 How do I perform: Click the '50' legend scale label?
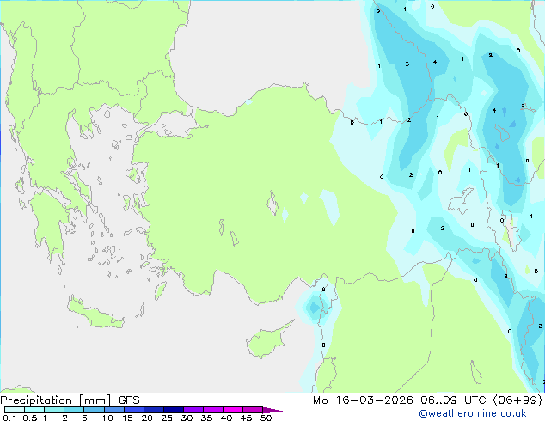(266, 418)
